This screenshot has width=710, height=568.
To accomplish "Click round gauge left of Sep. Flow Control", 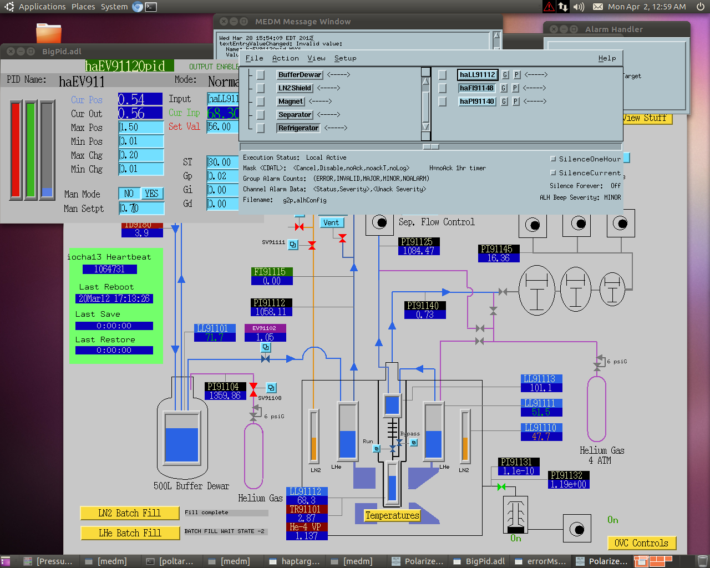I will [x=379, y=222].
